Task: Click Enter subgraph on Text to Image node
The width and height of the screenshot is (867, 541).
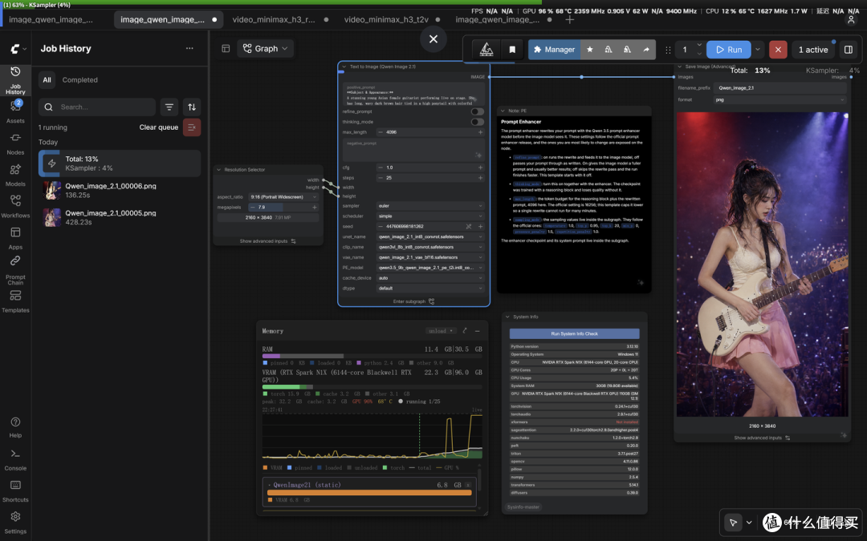Action: (413, 301)
